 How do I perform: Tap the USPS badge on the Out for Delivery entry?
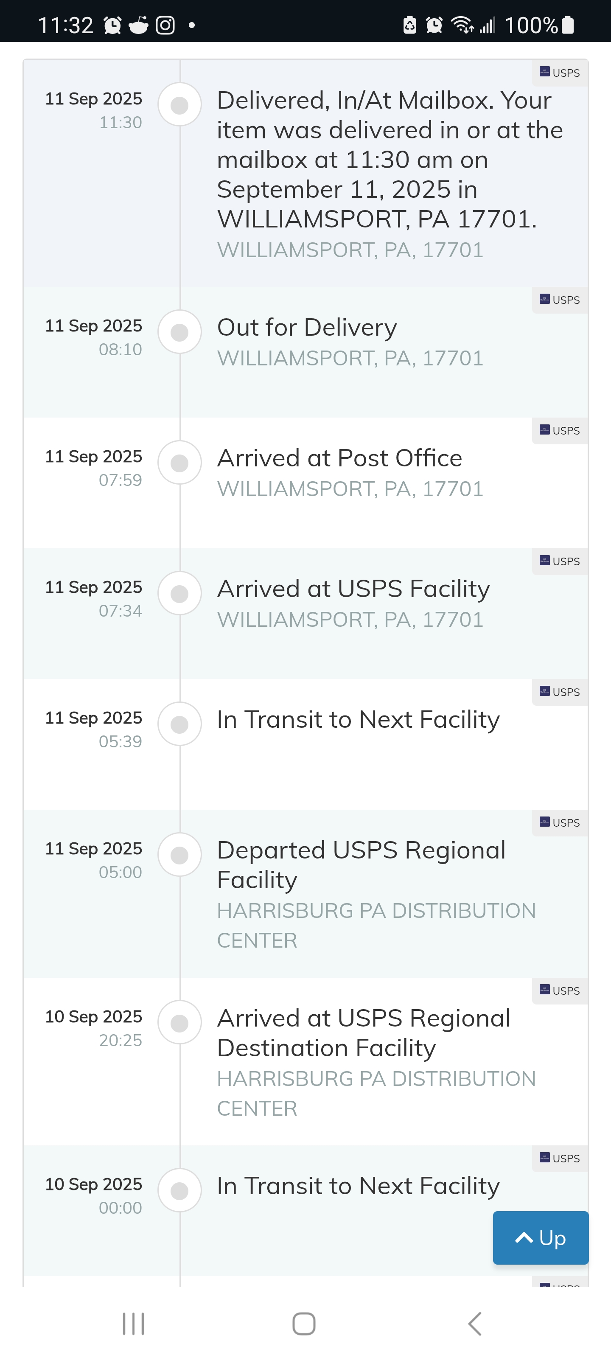point(560,300)
